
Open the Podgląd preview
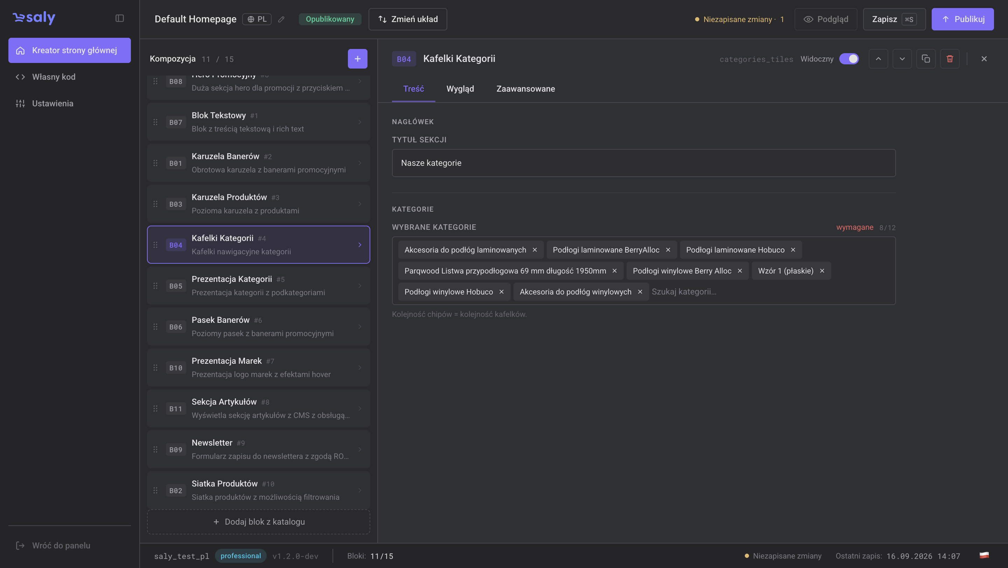pos(826,19)
